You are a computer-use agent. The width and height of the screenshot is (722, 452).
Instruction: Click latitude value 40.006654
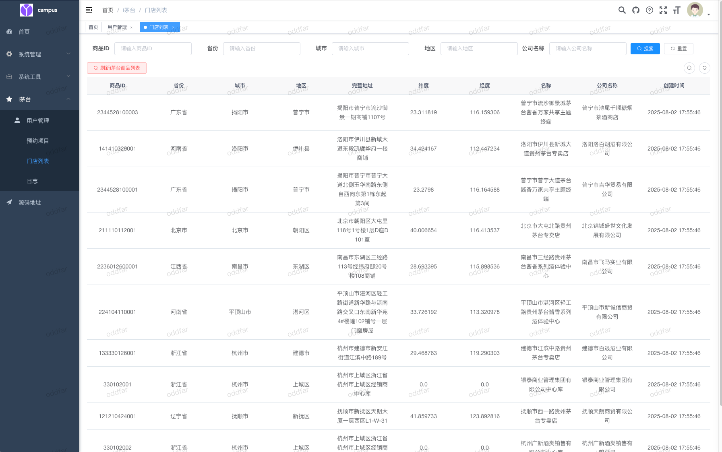(x=424, y=230)
